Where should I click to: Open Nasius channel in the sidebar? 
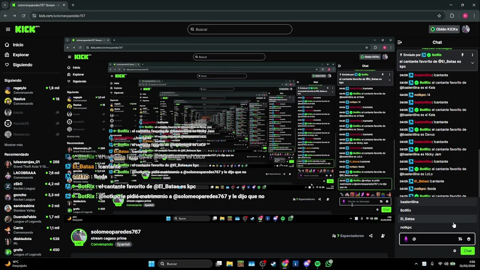pyautogui.click(x=32, y=101)
